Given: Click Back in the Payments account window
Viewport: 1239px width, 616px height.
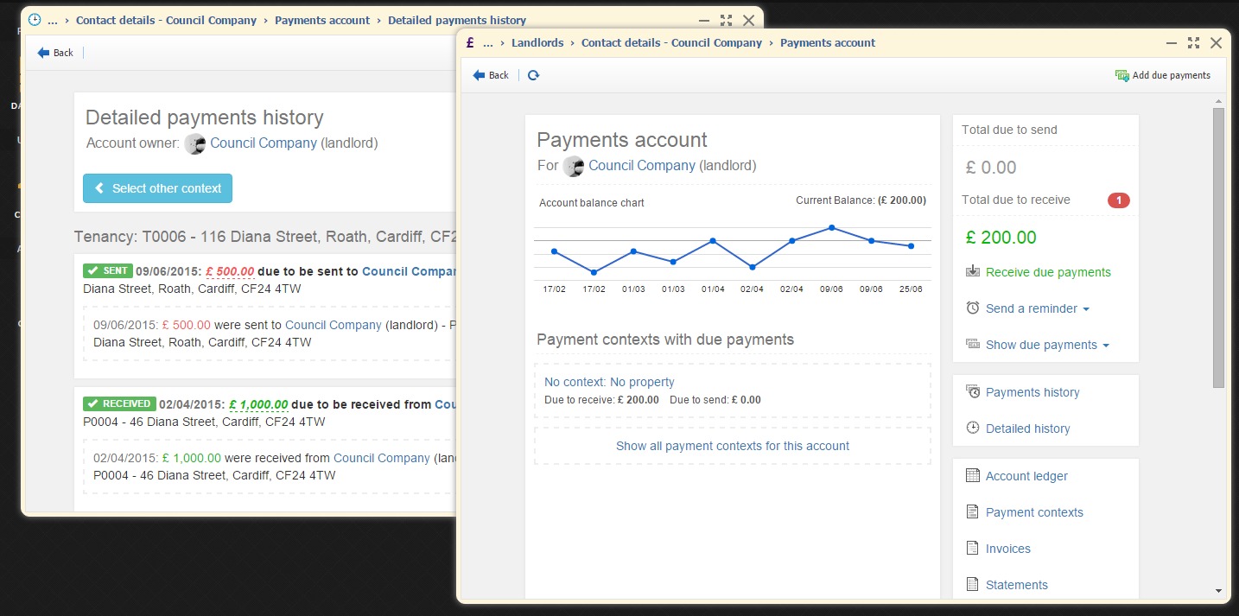Looking at the screenshot, I should click(491, 75).
